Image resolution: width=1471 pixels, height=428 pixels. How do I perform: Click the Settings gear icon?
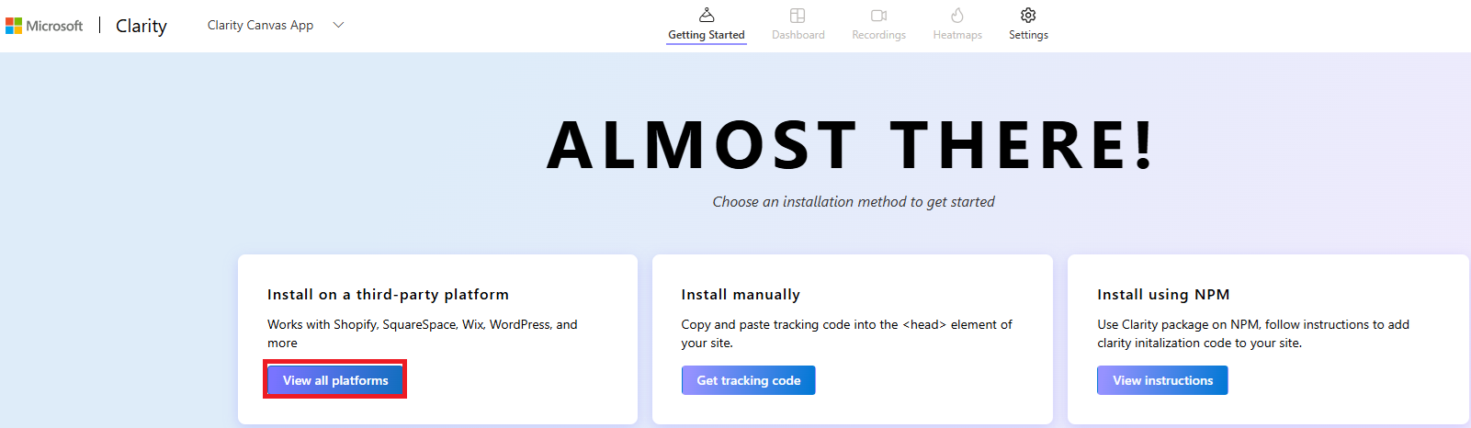coord(1028,15)
